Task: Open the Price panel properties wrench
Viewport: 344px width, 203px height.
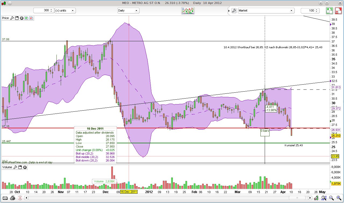Action: pos(12,18)
